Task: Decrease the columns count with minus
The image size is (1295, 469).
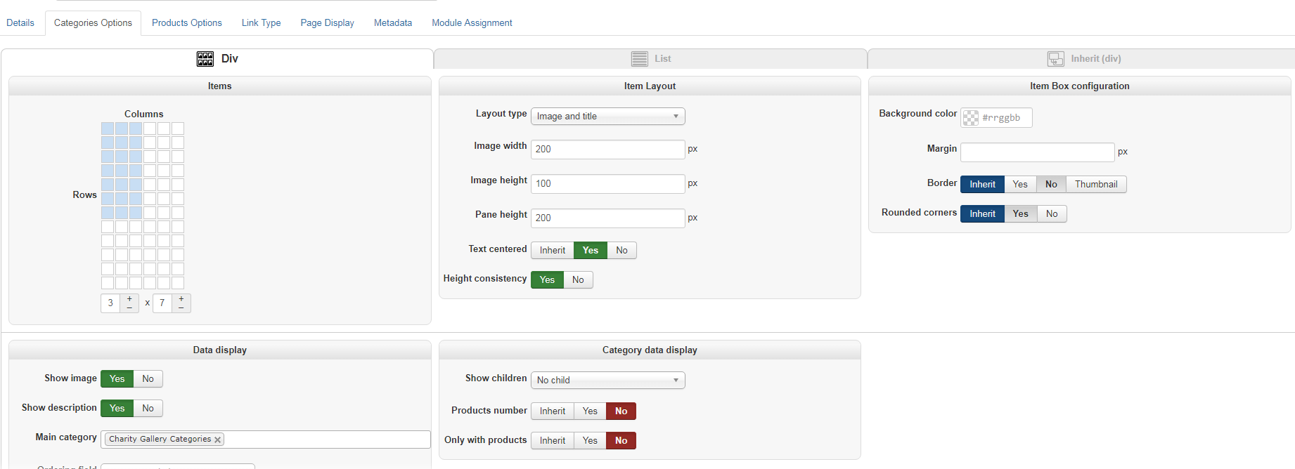Action: click(x=129, y=308)
